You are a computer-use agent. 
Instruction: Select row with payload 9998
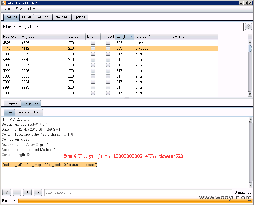[x=110, y=59]
